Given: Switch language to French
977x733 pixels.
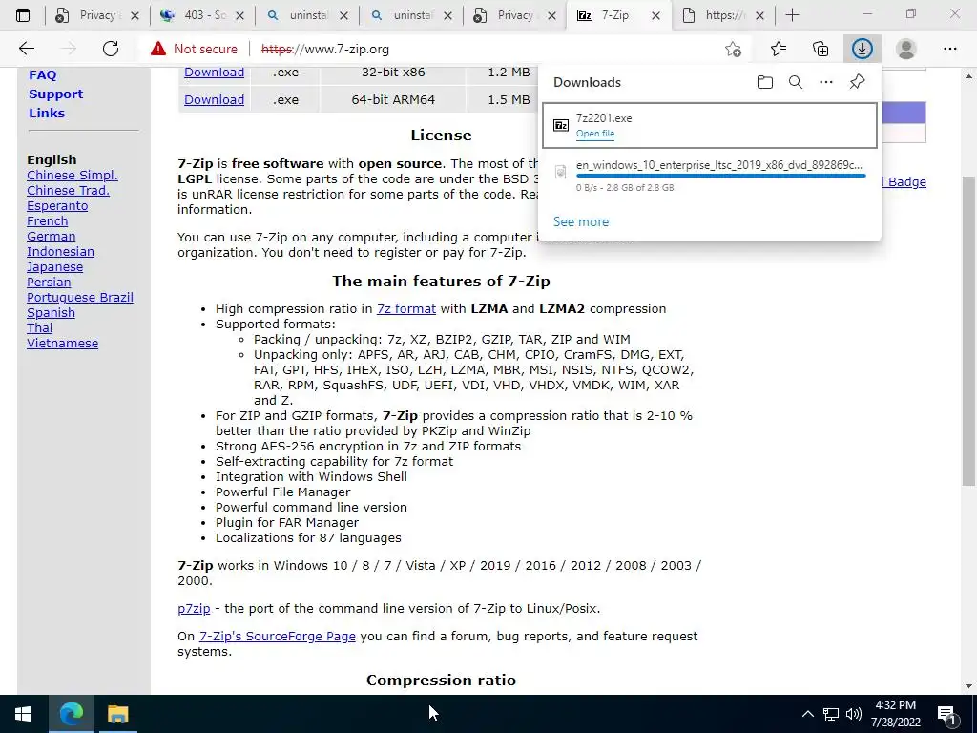Looking at the screenshot, I should point(48,220).
